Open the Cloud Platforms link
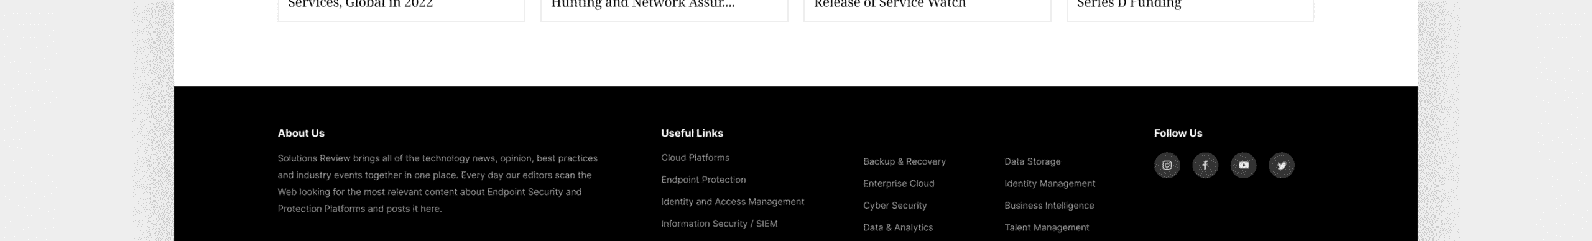Screen dimensions: 1592x241 [695, 158]
